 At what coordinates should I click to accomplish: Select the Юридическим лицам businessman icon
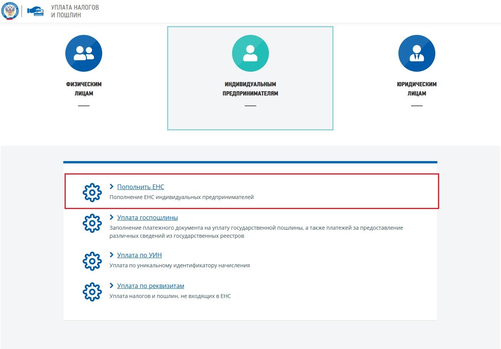click(416, 53)
